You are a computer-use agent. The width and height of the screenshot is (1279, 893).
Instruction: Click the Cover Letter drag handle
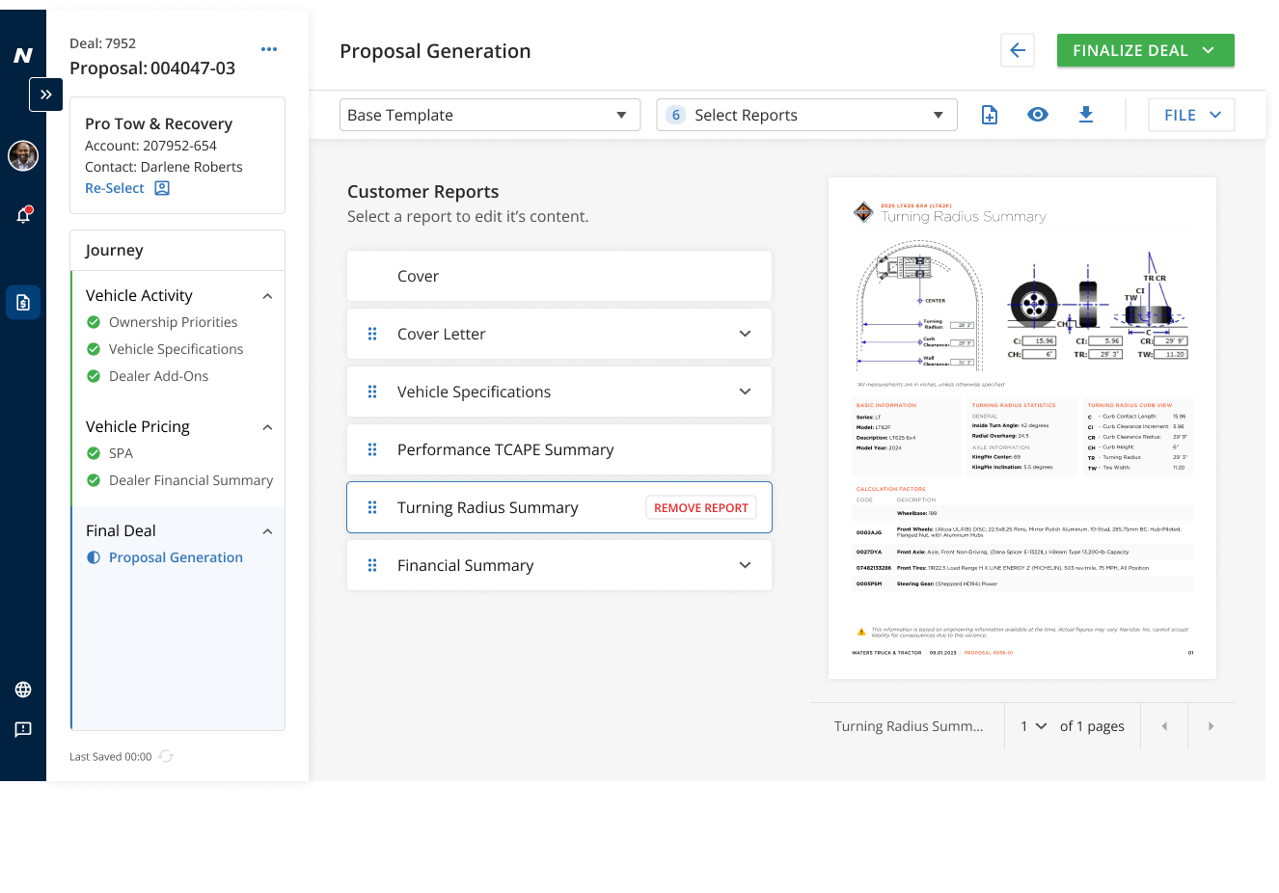click(372, 334)
